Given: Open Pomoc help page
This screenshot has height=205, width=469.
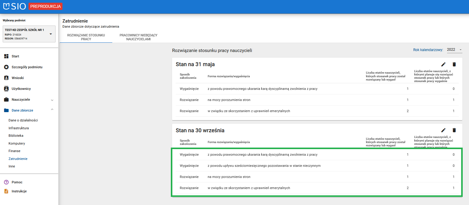Looking at the screenshot, I should pos(17,182).
